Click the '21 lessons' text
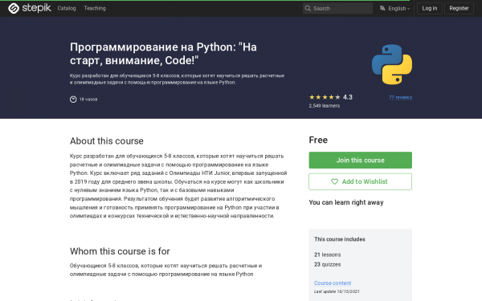Screen dimensions: 482x301 tap(328, 254)
